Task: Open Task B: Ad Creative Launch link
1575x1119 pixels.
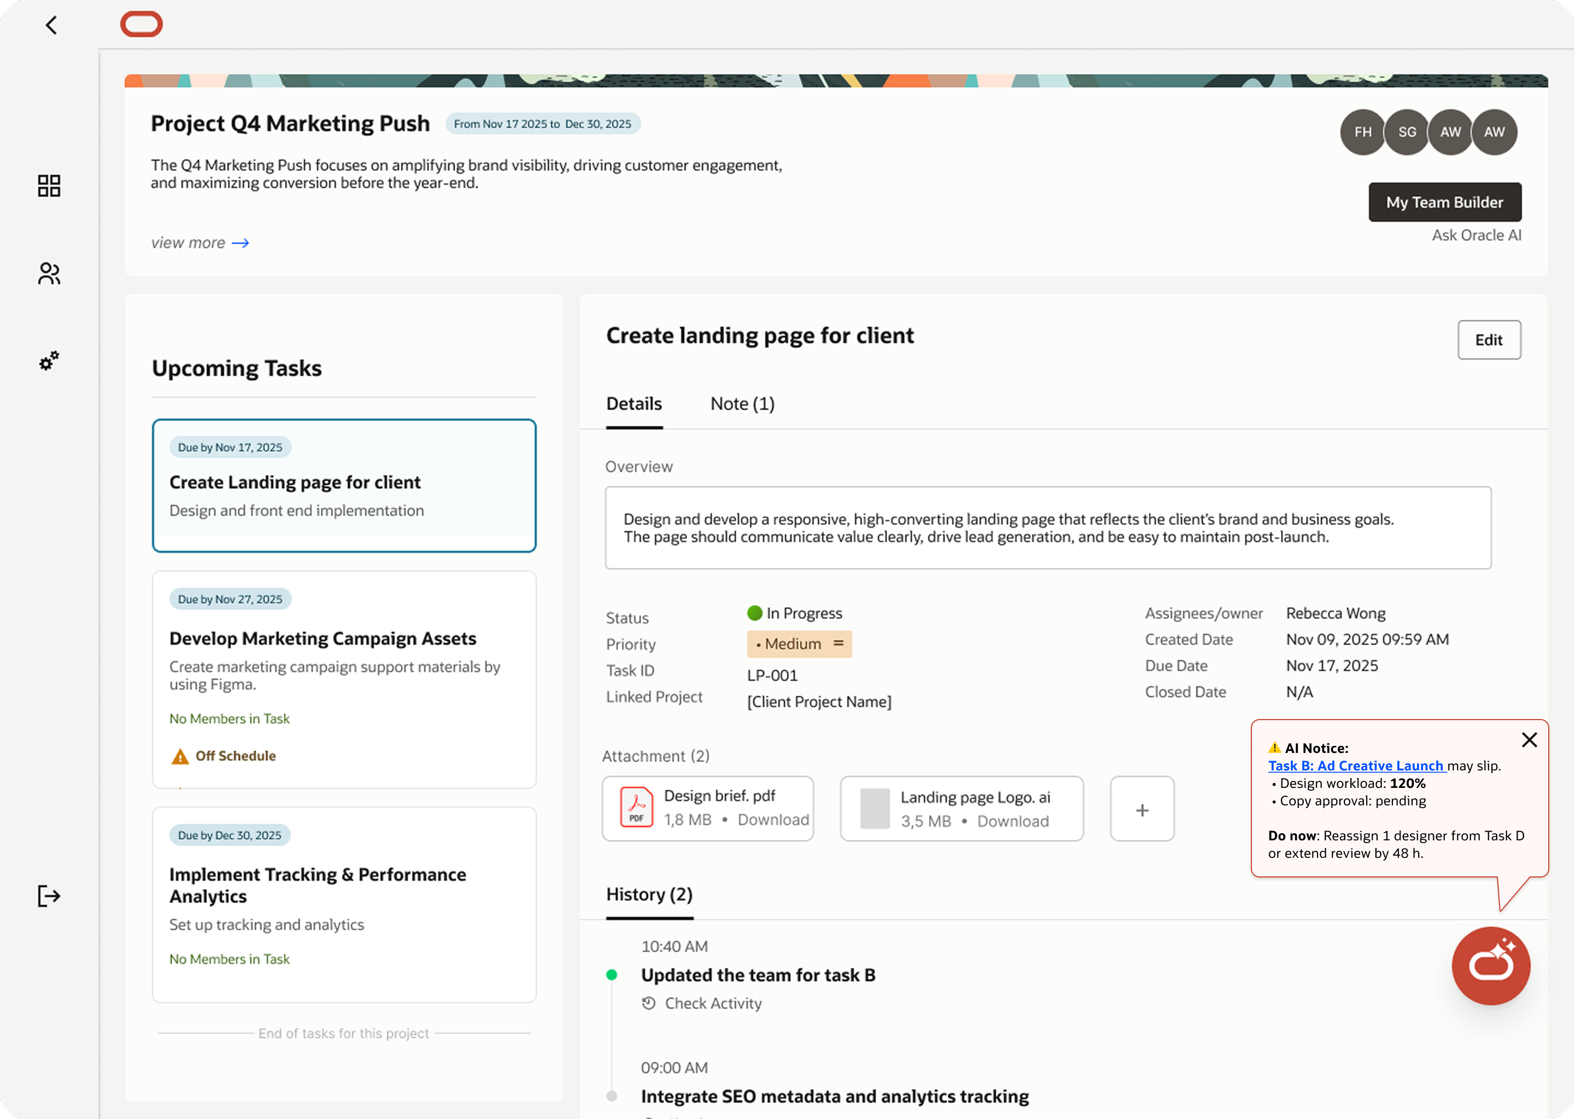Action: [x=1355, y=765]
